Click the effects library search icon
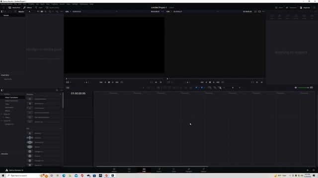The height and width of the screenshot is (178, 318). (x=57, y=90)
